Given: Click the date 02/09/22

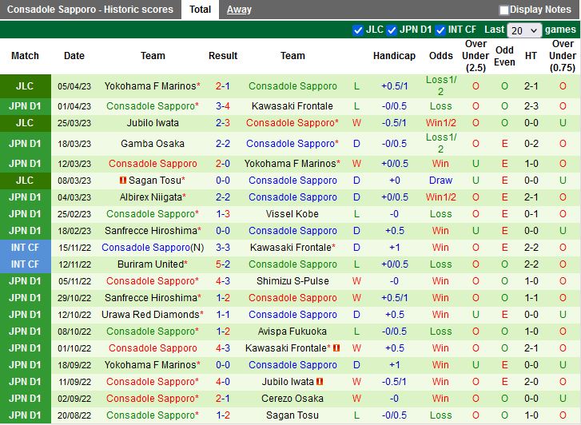Looking at the screenshot, I should 74,399.
